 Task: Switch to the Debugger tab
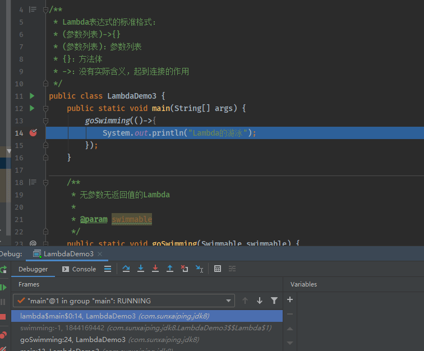tap(33, 269)
